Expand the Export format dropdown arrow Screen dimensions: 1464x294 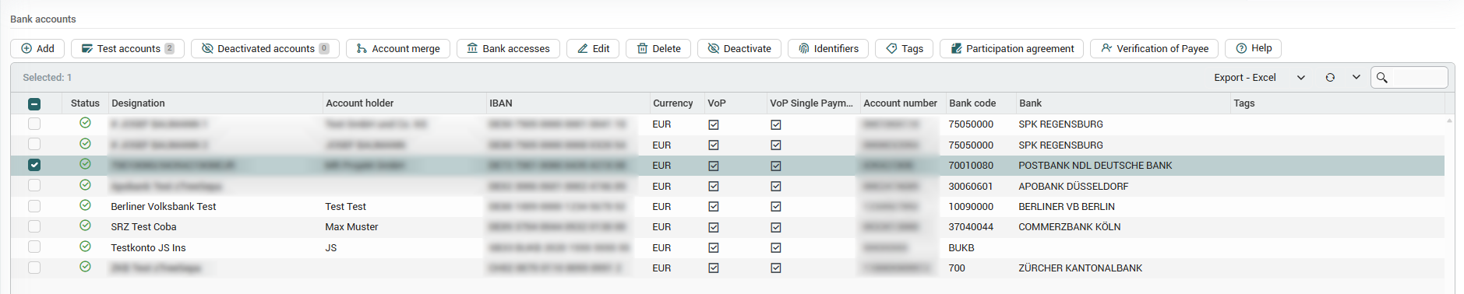(x=1300, y=77)
